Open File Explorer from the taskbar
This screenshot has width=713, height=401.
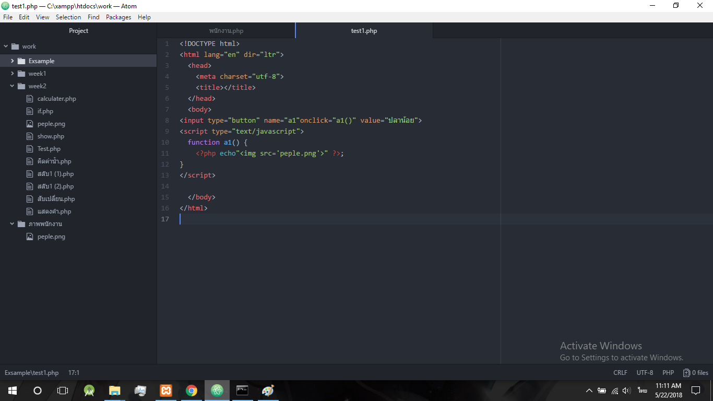(x=115, y=391)
